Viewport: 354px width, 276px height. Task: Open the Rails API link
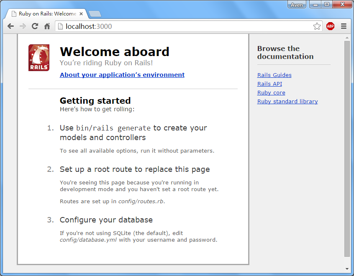(x=269, y=84)
